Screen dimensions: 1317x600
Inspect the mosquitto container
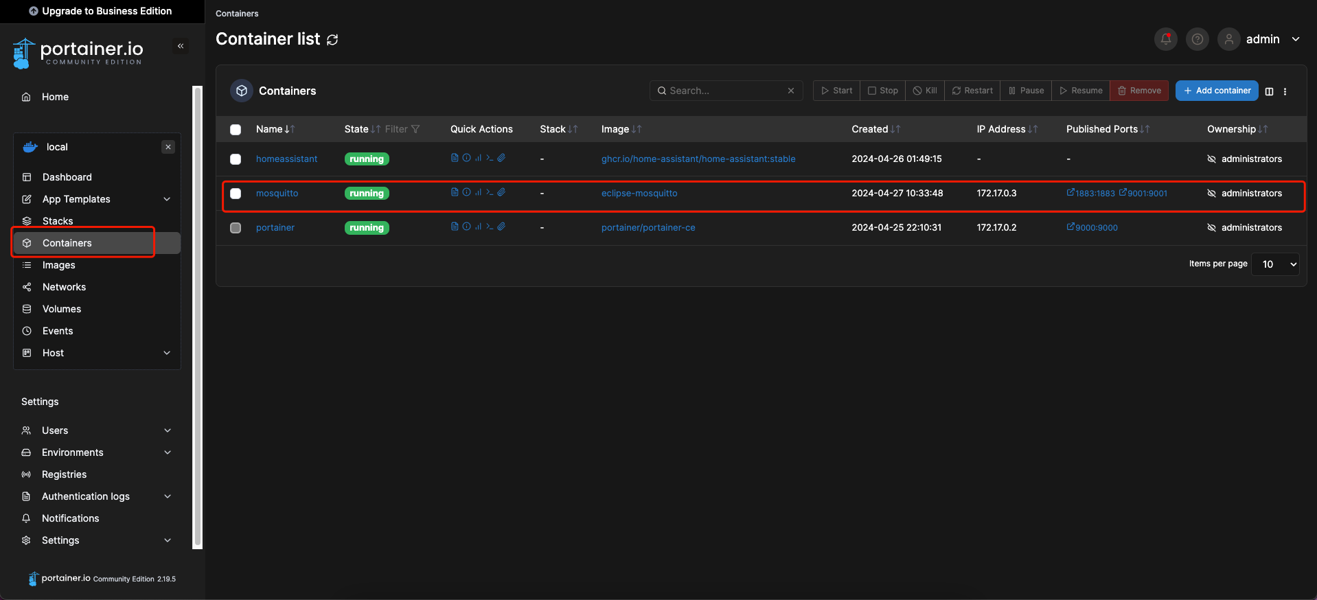(466, 192)
